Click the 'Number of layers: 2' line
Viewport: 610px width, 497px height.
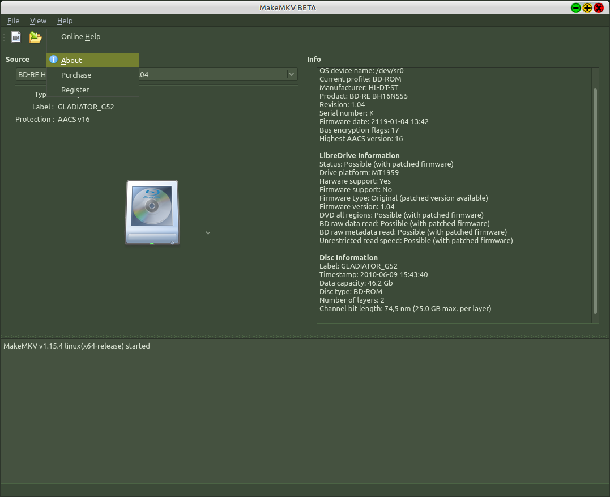click(352, 300)
